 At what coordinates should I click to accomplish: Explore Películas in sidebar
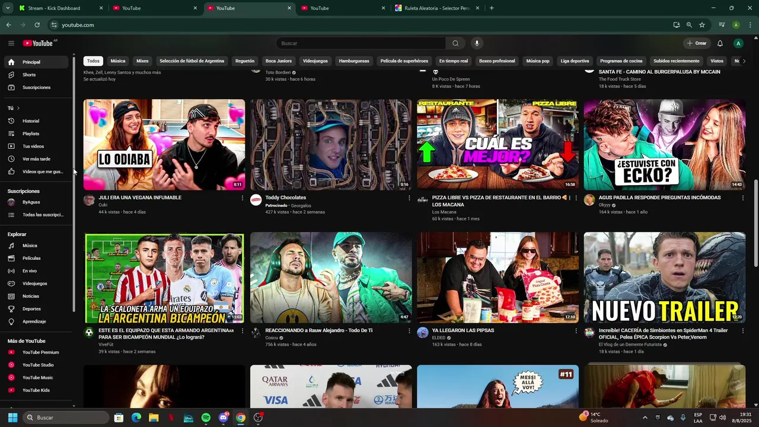point(37,258)
